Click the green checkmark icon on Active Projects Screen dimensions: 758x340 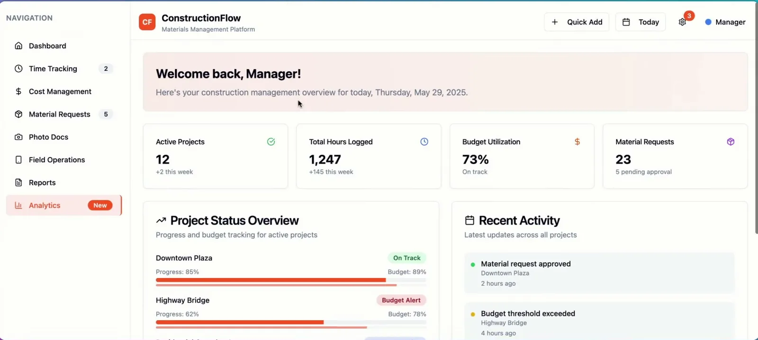[x=271, y=141]
